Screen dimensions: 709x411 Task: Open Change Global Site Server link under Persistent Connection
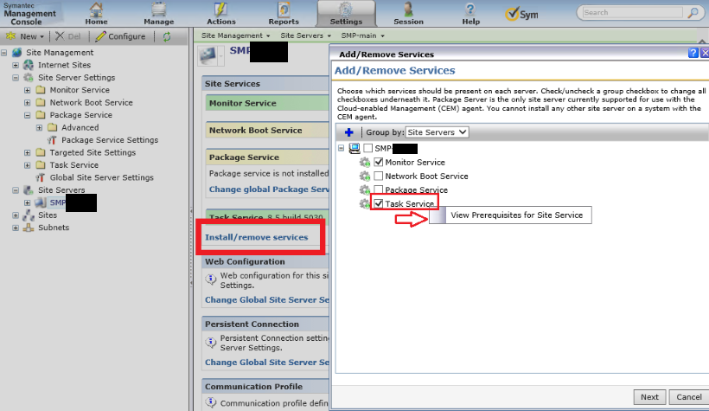[x=267, y=363]
